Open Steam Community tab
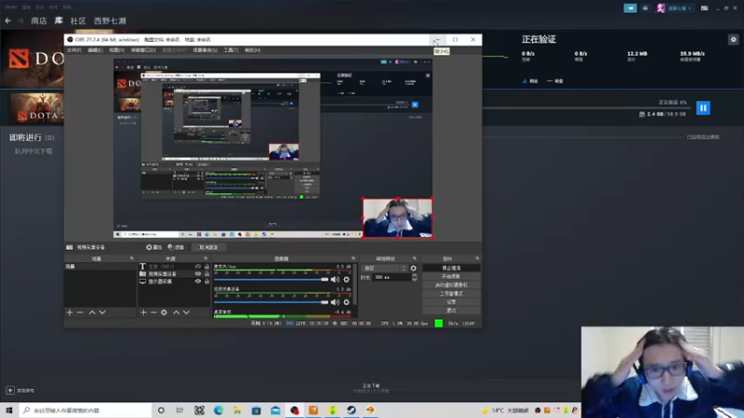Viewport: 744px width, 418px height. [x=78, y=20]
